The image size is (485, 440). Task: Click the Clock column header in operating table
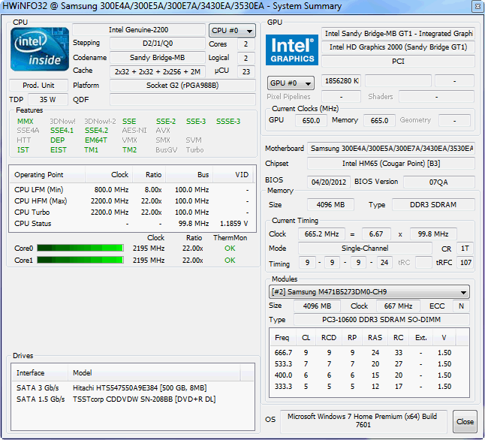(x=109, y=175)
